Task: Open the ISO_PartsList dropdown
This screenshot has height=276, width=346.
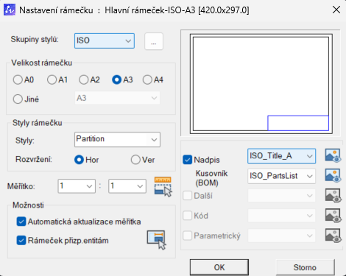Action: pos(281,176)
